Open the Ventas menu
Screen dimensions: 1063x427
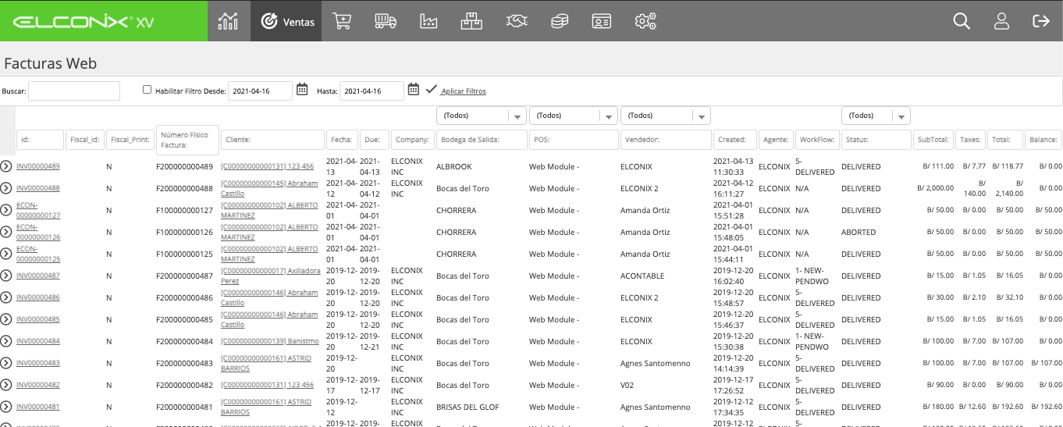(x=286, y=21)
